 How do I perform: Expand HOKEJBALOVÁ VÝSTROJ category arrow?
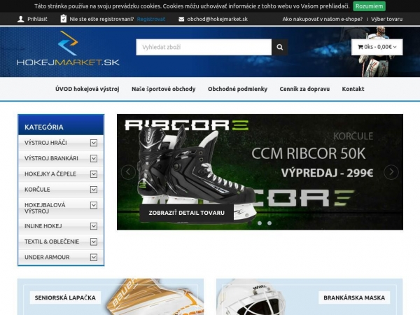coord(94,205)
